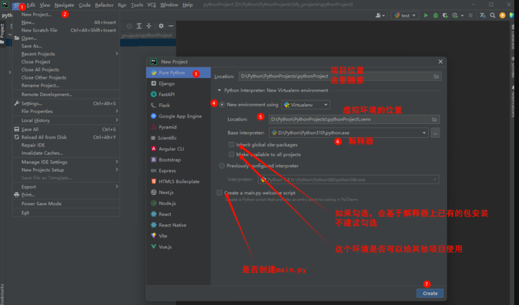Click the green Run button in toolbar
This screenshot has height=305, width=519.
(426, 15)
